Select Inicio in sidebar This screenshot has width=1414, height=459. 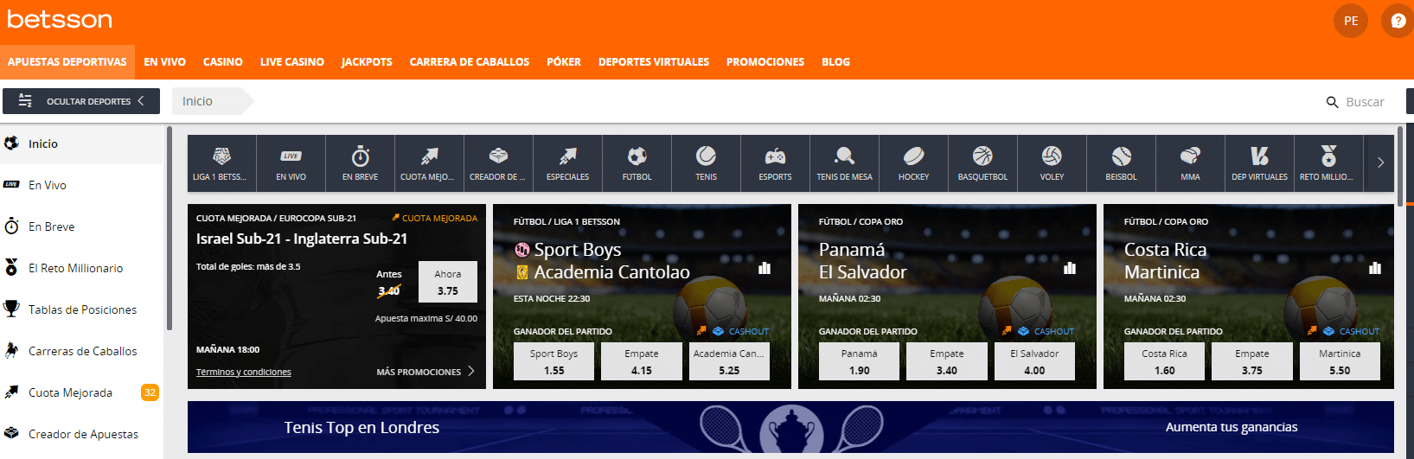pyautogui.click(x=81, y=143)
